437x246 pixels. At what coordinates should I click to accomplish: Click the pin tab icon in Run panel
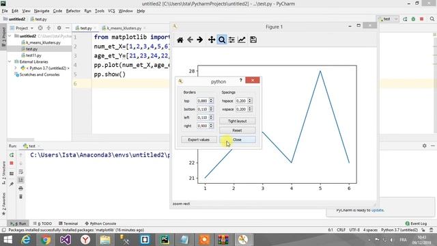12,184
